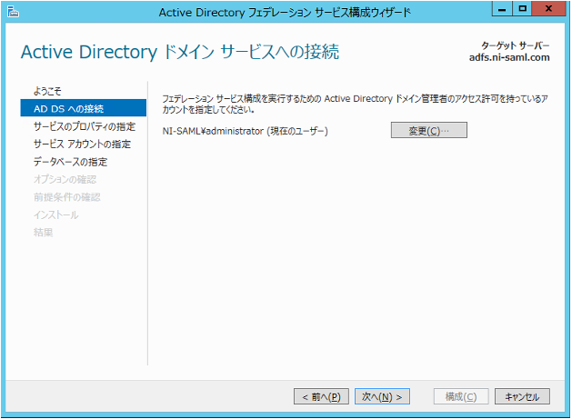Go to the サービス アカウントの指定 step

[x=82, y=144]
